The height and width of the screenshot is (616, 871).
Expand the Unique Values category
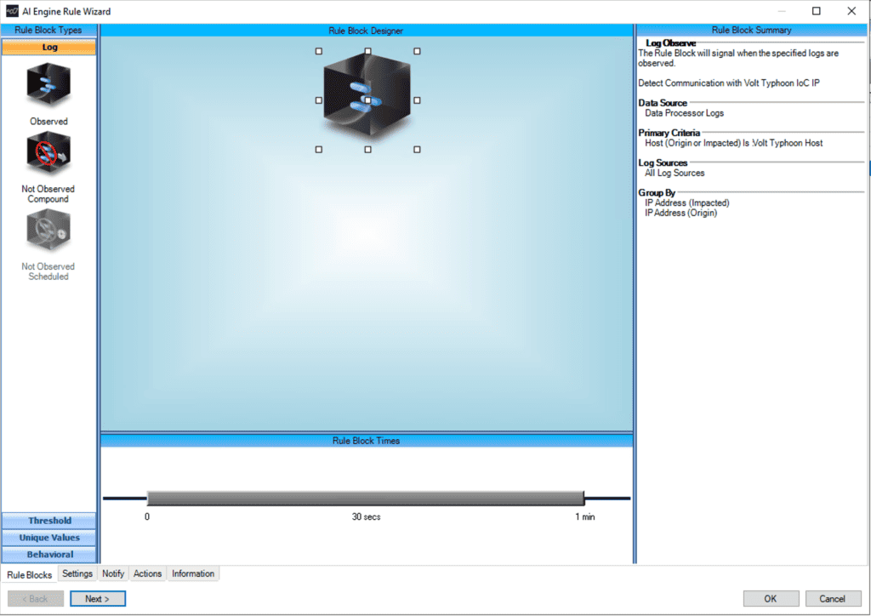pos(49,538)
